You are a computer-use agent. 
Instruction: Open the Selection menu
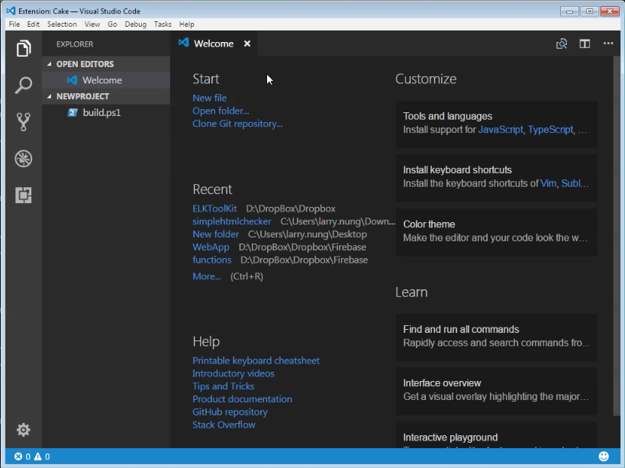tap(62, 24)
